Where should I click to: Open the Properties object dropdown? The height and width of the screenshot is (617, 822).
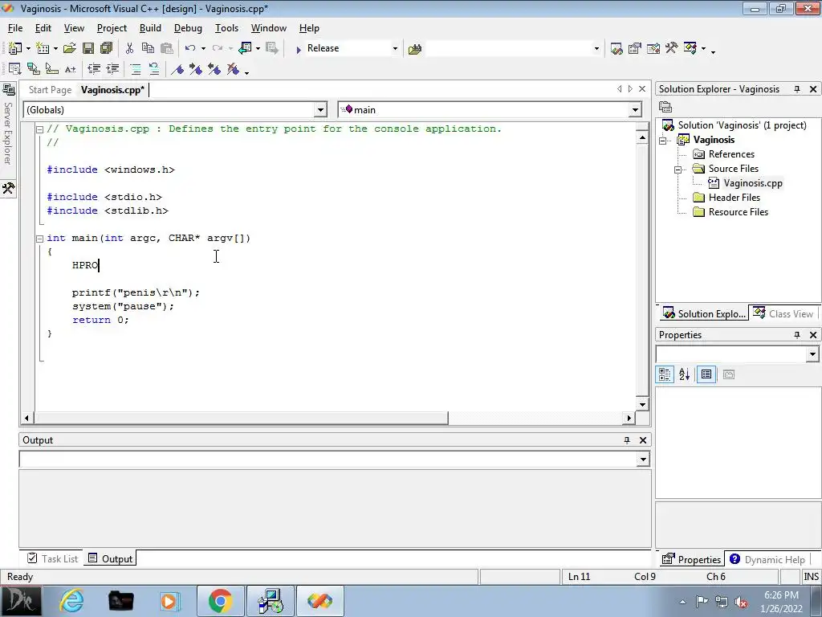pyautogui.click(x=812, y=354)
